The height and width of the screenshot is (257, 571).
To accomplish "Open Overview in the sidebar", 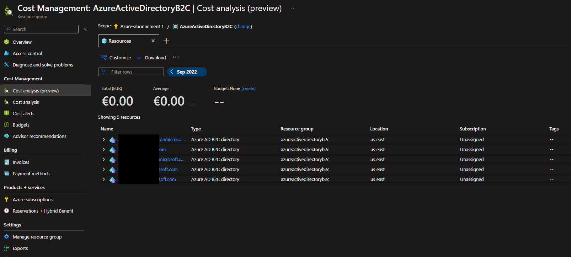I will 22,42.
